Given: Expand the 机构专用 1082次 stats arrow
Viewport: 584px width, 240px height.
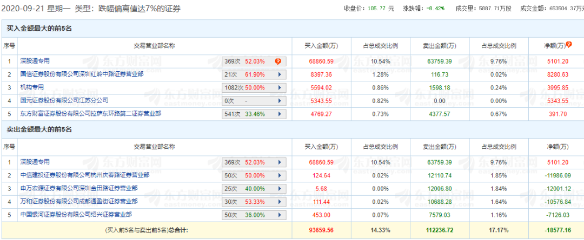Looking at the screenshot, I should 280,87.
